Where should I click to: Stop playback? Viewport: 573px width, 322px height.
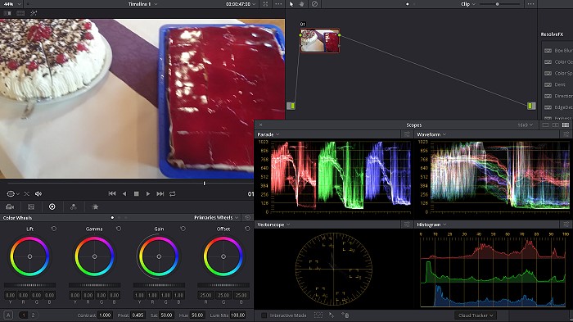coord(137,193)
